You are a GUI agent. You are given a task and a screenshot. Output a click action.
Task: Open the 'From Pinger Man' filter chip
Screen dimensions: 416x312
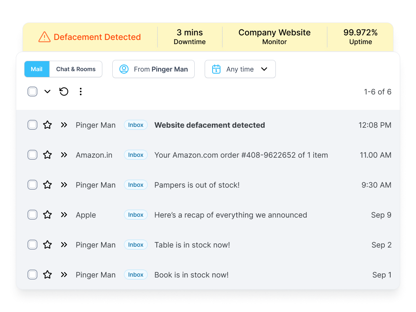[x=154, y=69]
